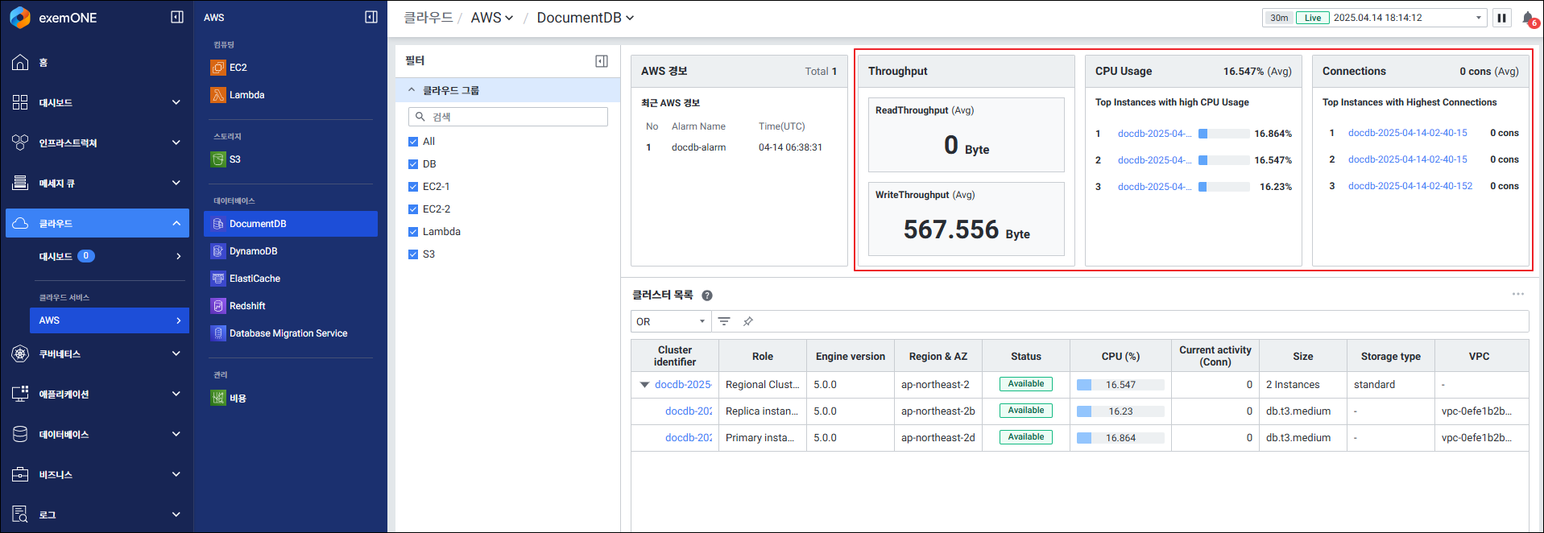The image size is (1544, 533).
Task: Open DynamoDB in the AWS menu
Action: tap(253, 251)
